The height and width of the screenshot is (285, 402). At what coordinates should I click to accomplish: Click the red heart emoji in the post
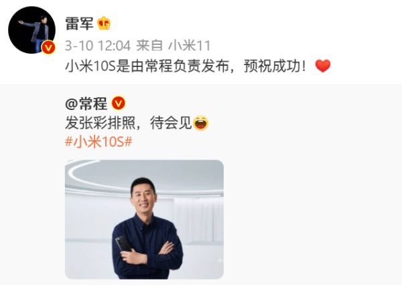pyautogui.click(x=323, y=66)
